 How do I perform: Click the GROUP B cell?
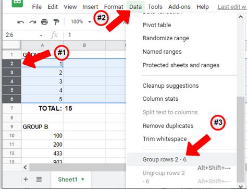(42, 126)
